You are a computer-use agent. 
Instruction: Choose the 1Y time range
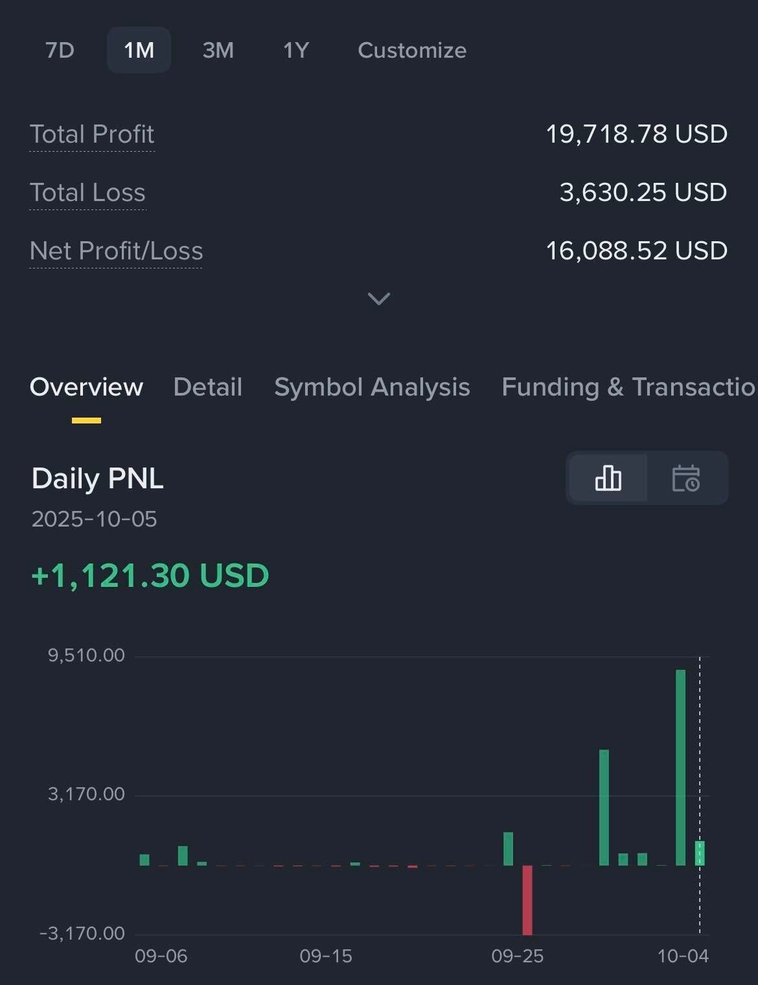[x=296, y=50]
